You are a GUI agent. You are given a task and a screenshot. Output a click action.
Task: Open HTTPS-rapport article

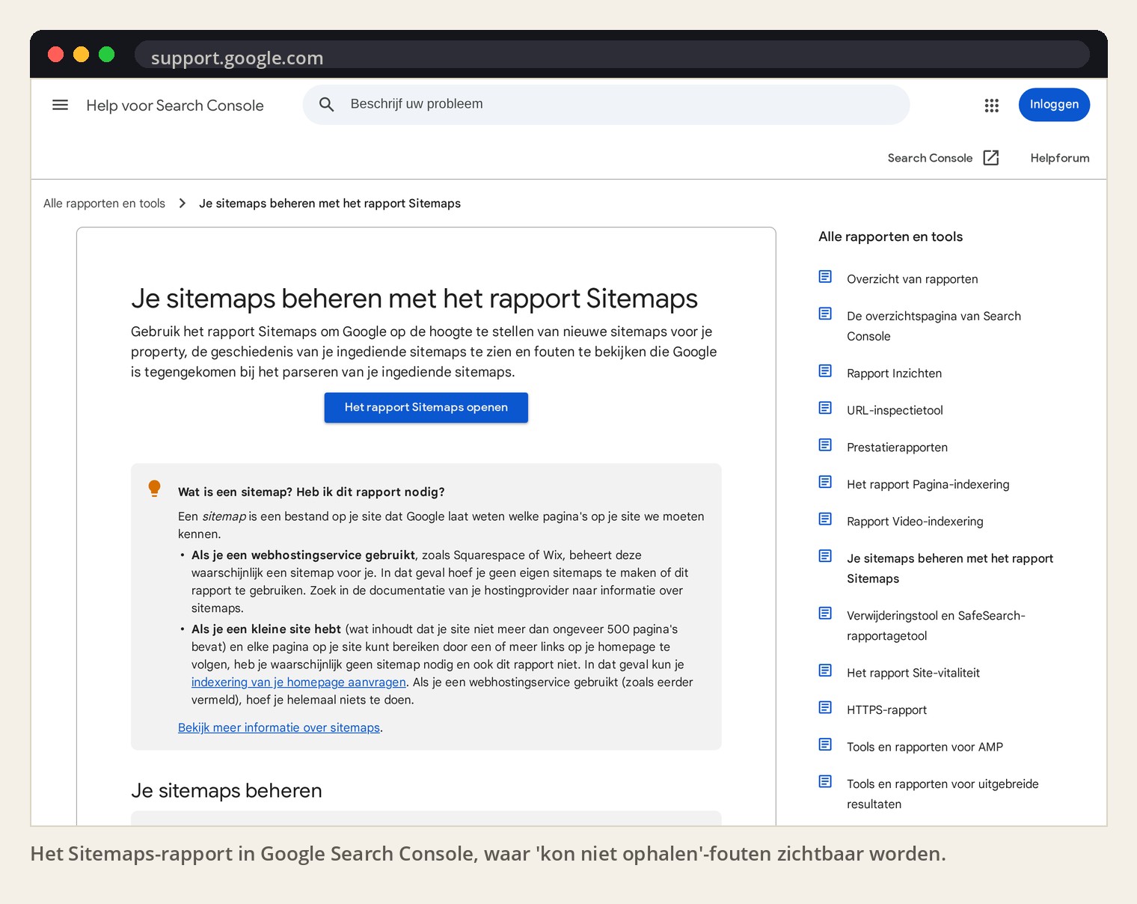pos(886,710)
